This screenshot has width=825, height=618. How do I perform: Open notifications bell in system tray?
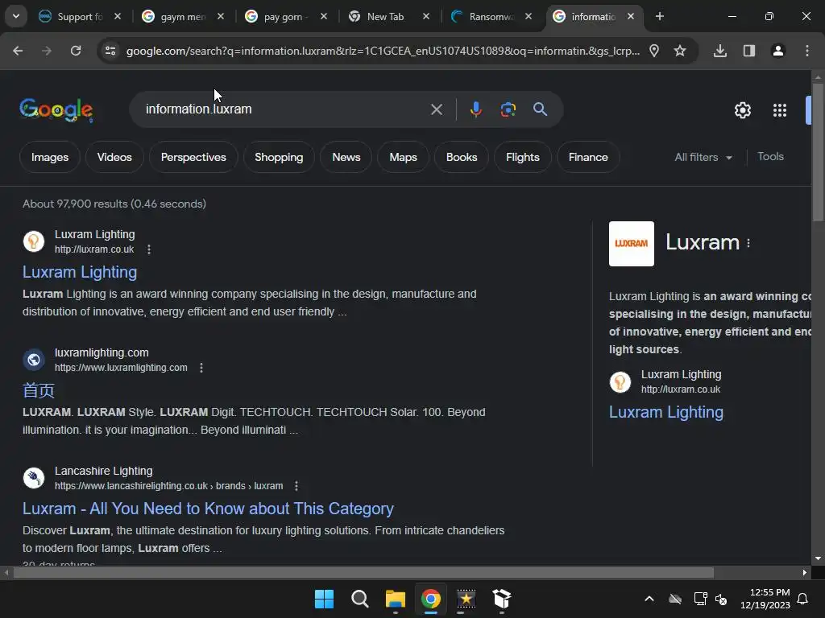coord(803,599)
